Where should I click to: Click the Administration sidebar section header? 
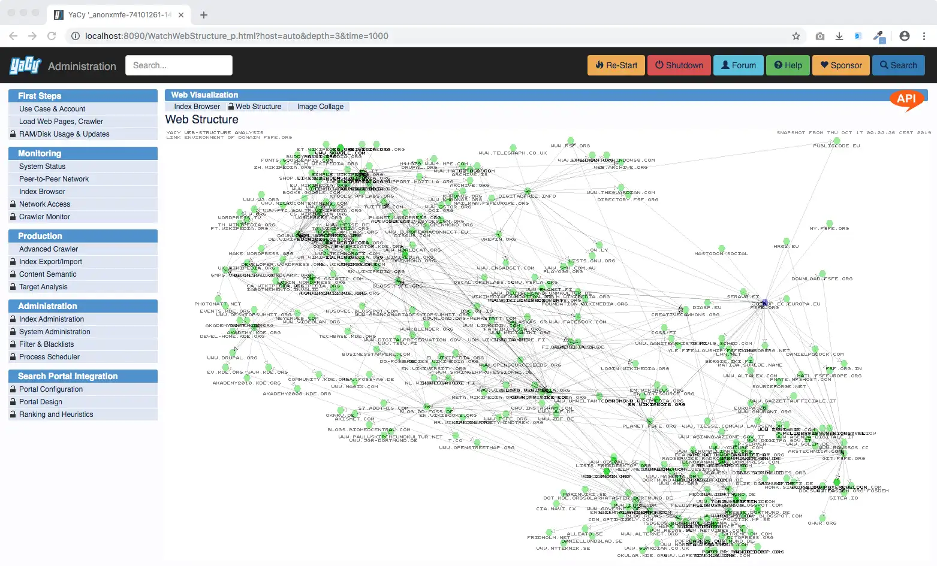point(83,306)
